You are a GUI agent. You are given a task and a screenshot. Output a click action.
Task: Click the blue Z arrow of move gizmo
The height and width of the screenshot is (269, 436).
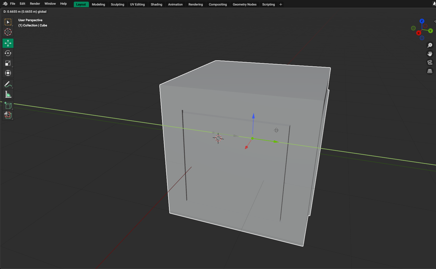point(253,116)
